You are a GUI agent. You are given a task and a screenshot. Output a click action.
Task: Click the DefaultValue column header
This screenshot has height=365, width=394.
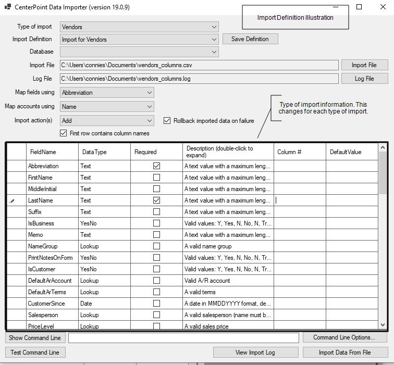352,152
